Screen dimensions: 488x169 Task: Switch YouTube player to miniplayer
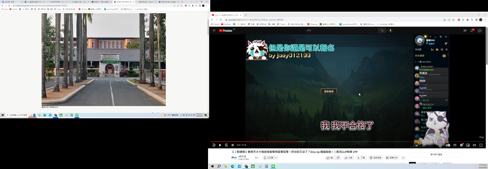click(468, 145)
